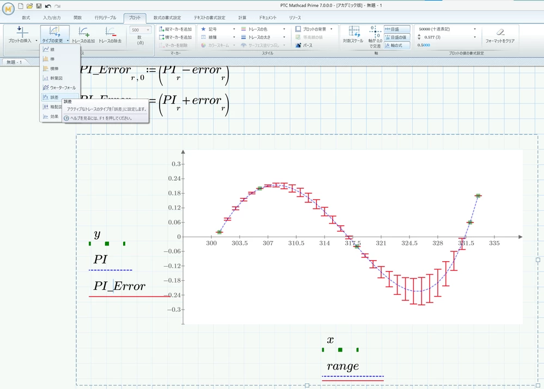
Task: Switch to the 行列/テーブル ribbon tab
Action: 106,17
